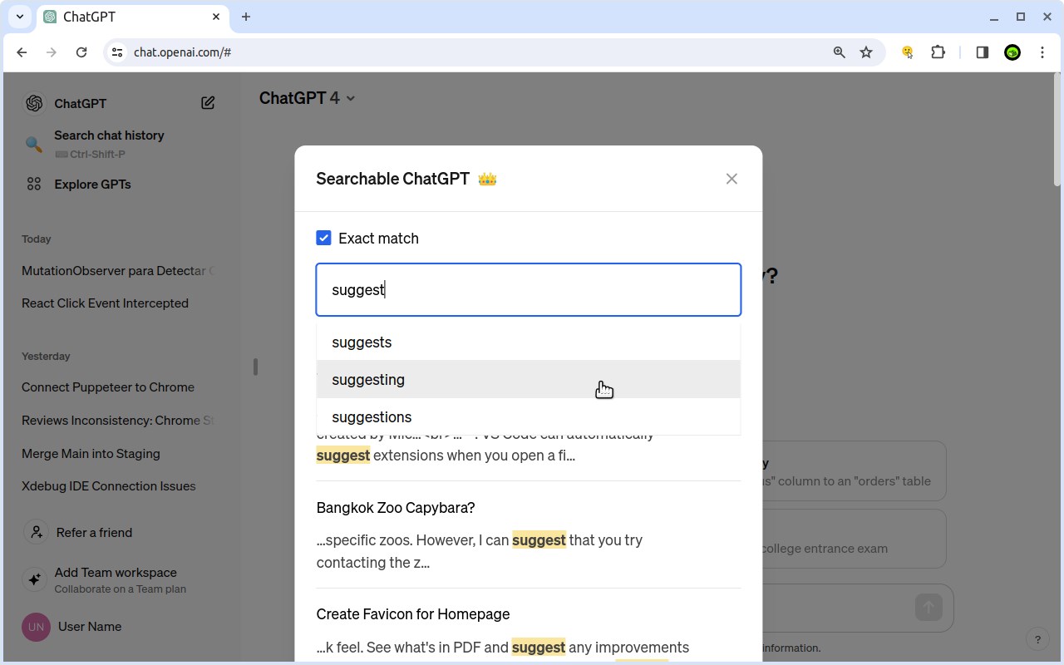
Task: Click Refer a friend link
Action: click(93, 533)
